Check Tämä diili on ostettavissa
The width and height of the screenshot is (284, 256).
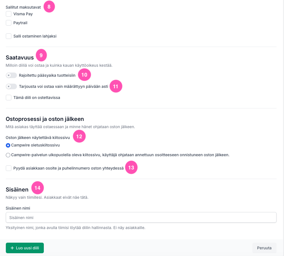9,98
